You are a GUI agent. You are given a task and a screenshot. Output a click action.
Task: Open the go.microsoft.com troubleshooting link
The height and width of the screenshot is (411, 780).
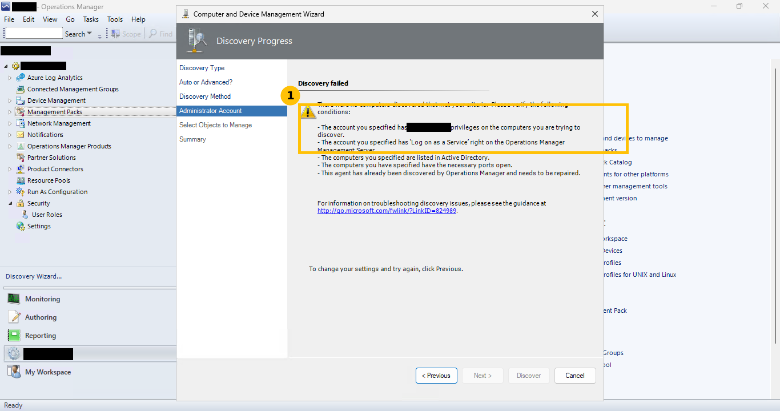tap(387, 211)
